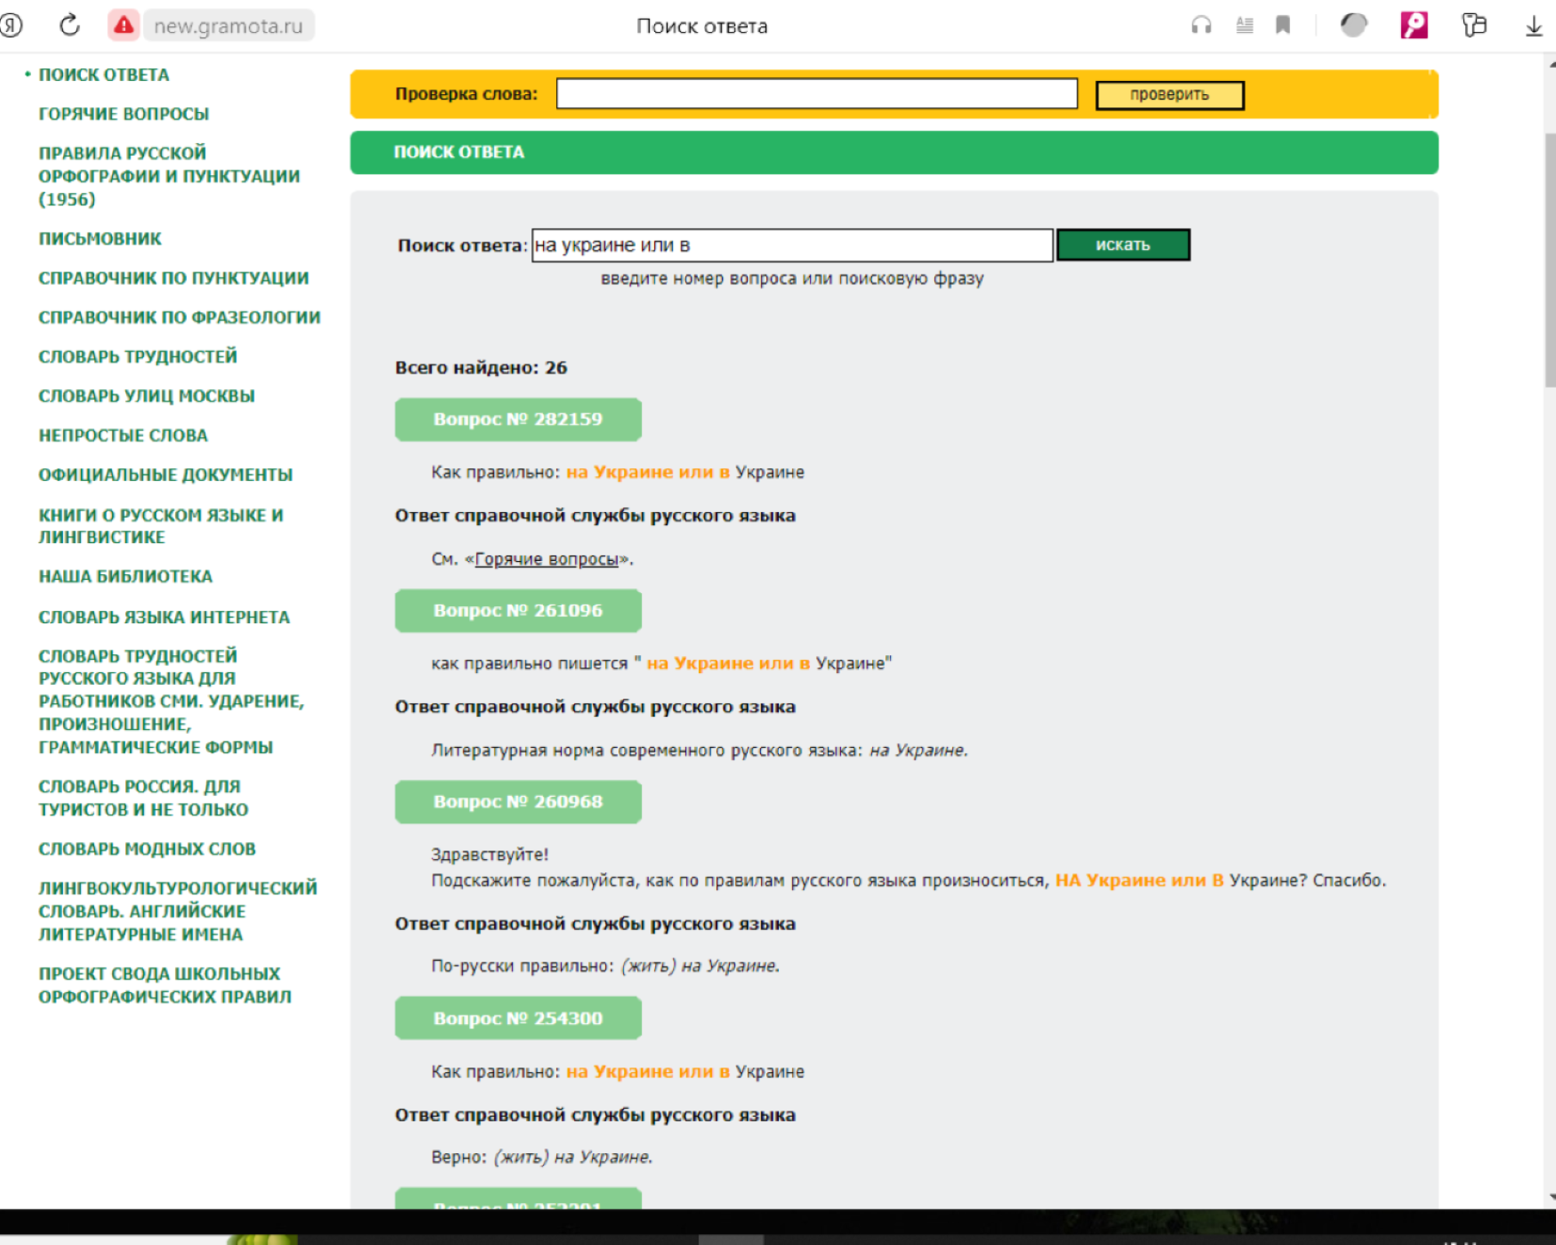Viewport: 1556px width, 1245px height.
Task: Click the round gray profile icon
Action: [x=1354, y=26]
